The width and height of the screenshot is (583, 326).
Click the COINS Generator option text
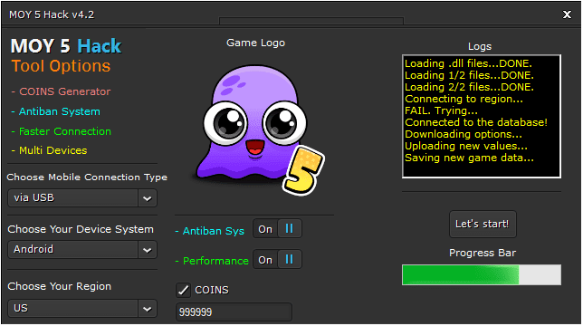click(61, 91)
